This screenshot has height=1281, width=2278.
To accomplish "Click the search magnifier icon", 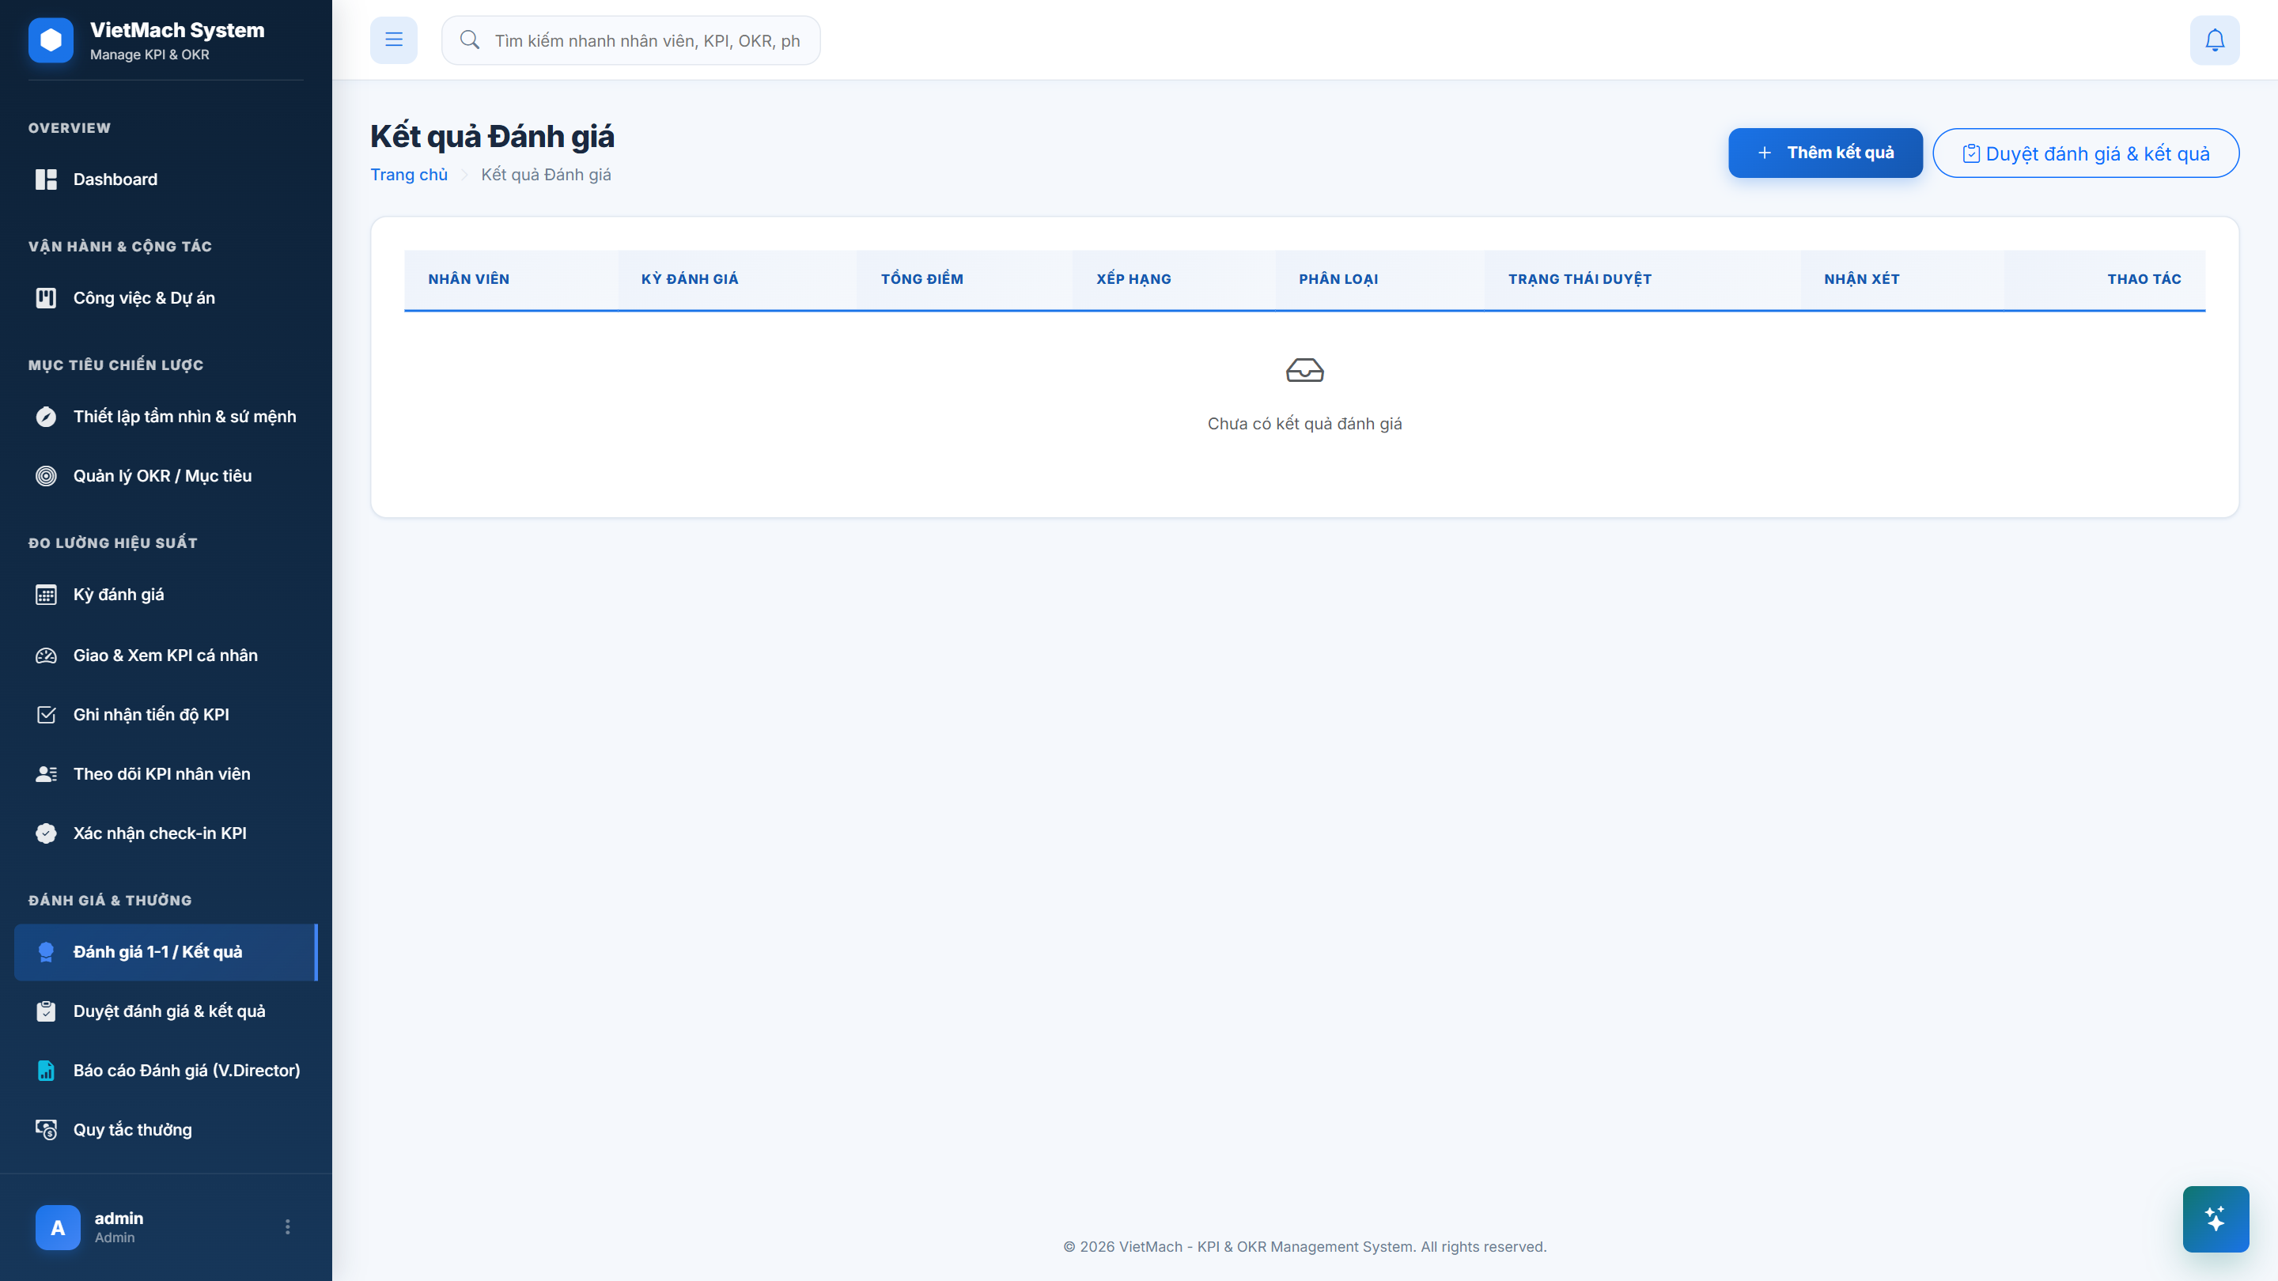I will click(x=470, y=40).
